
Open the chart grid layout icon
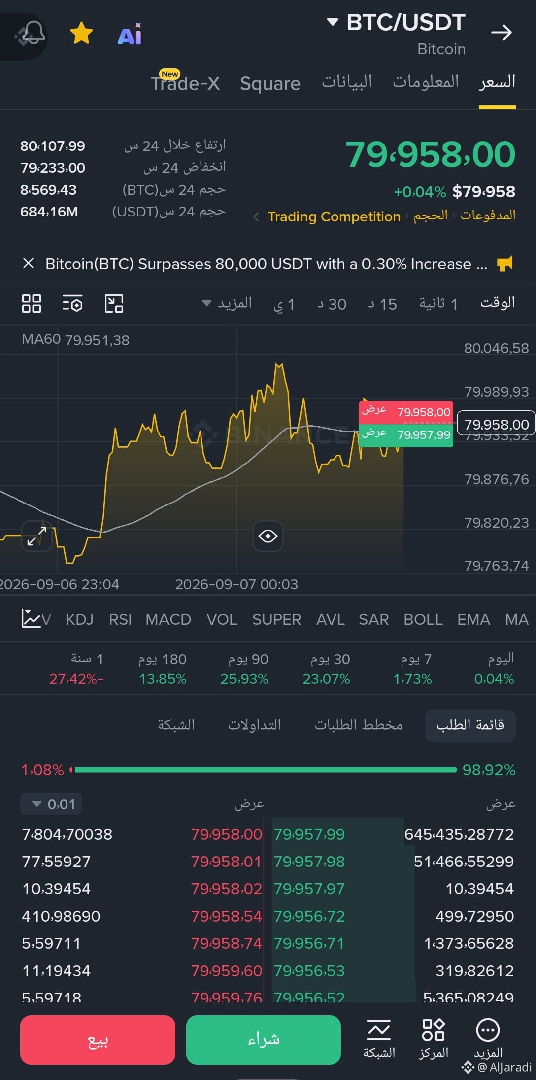point(31,303)
